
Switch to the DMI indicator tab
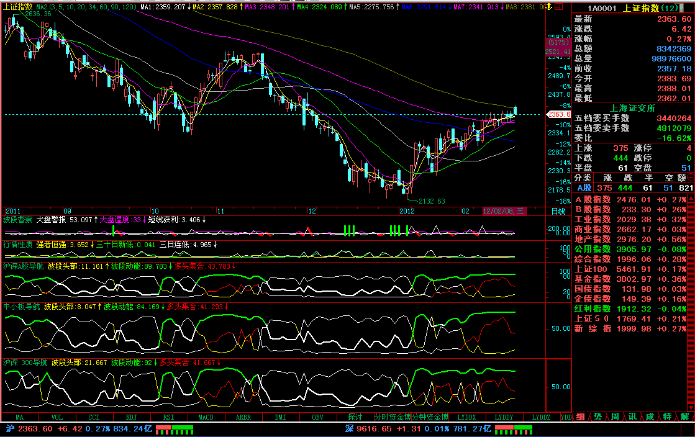pyautogui.click(x=280, y=417)
